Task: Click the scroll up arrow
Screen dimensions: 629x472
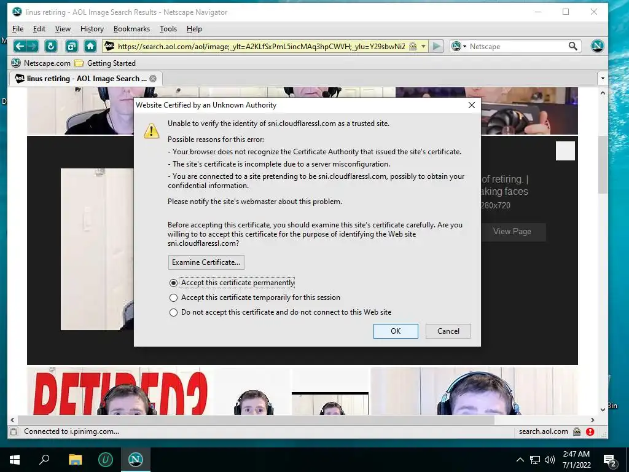Action: coord(603,93)
